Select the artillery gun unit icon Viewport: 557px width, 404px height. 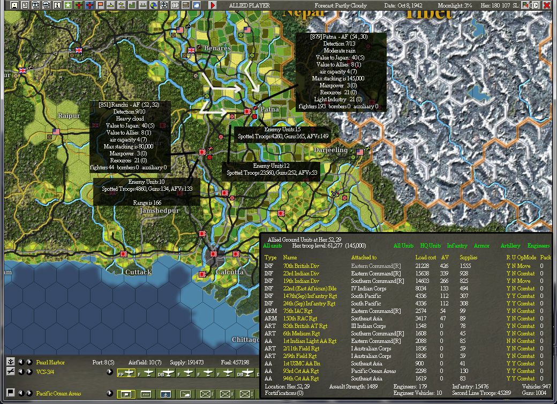185,394
